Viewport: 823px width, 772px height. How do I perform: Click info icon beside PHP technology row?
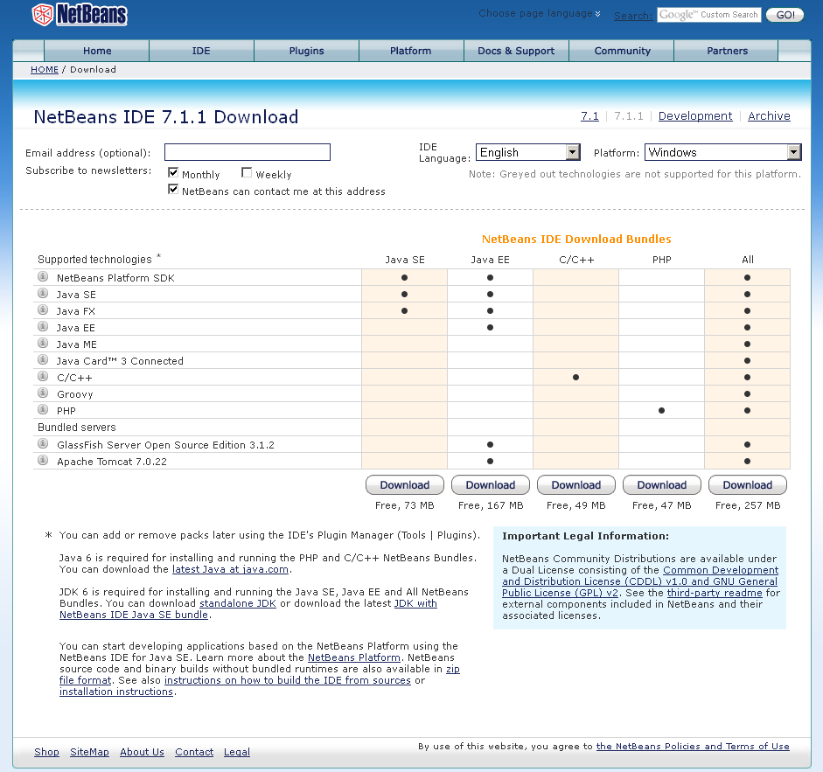click(x=43, y=410)
